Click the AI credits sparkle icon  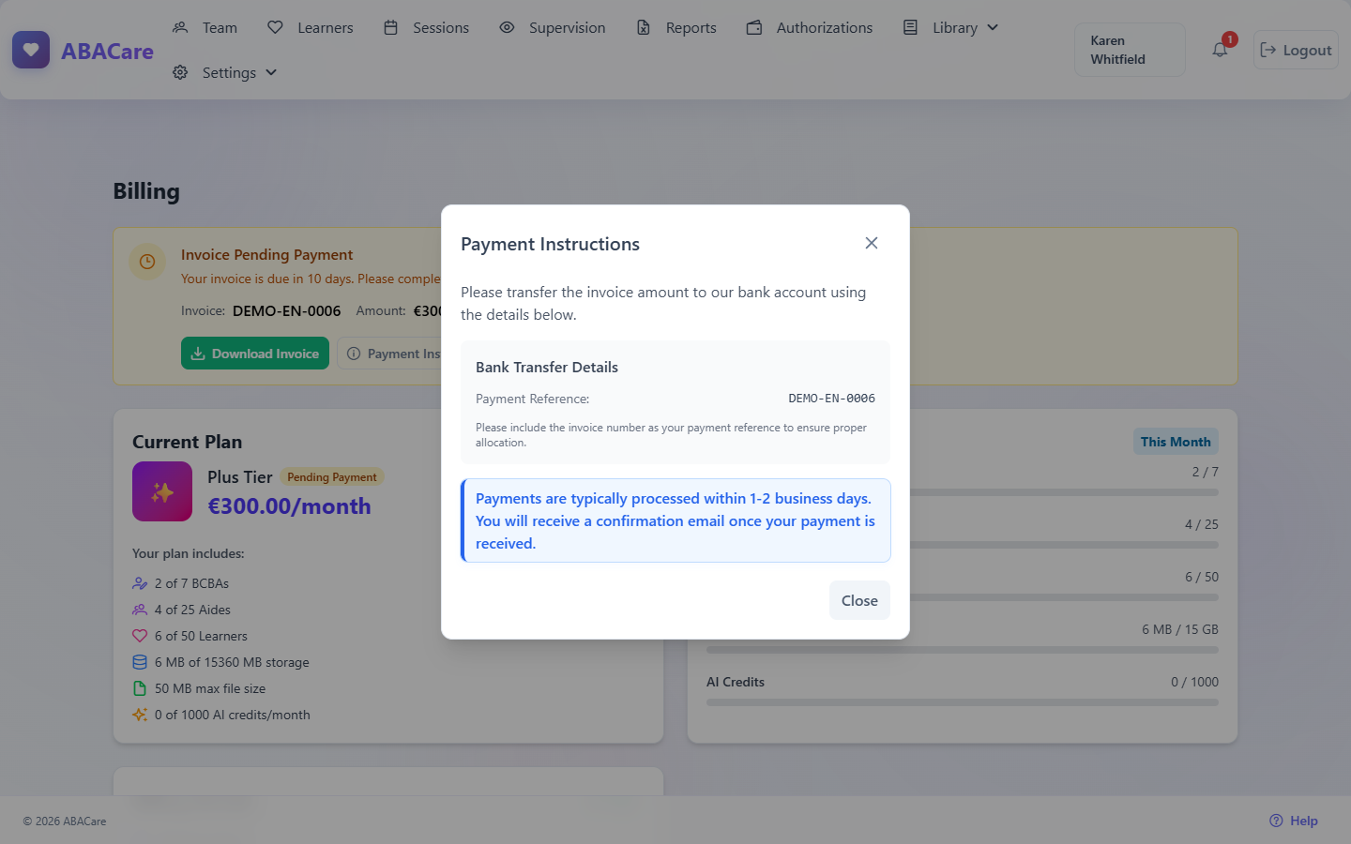[140, 715]
